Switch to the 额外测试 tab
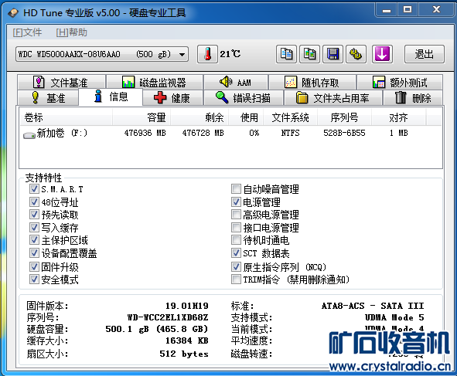The width and height of the screenshot is (457, 376). 400,83
